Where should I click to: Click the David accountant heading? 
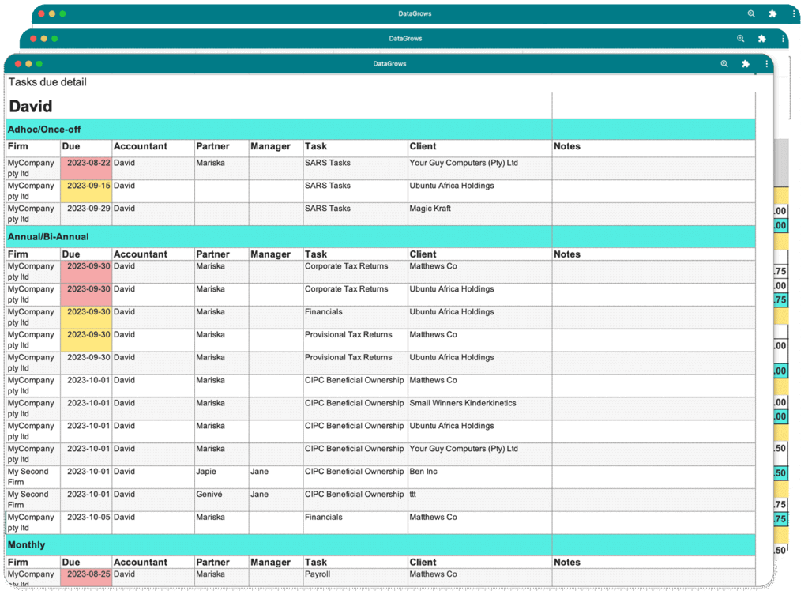tap(31, 107)
